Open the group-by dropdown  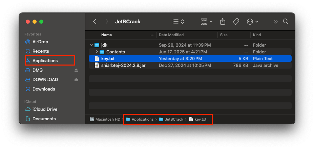point(206,22)
